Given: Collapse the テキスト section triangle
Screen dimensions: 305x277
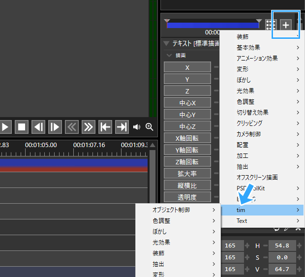Looking at the screenshot, I should 166,43.
